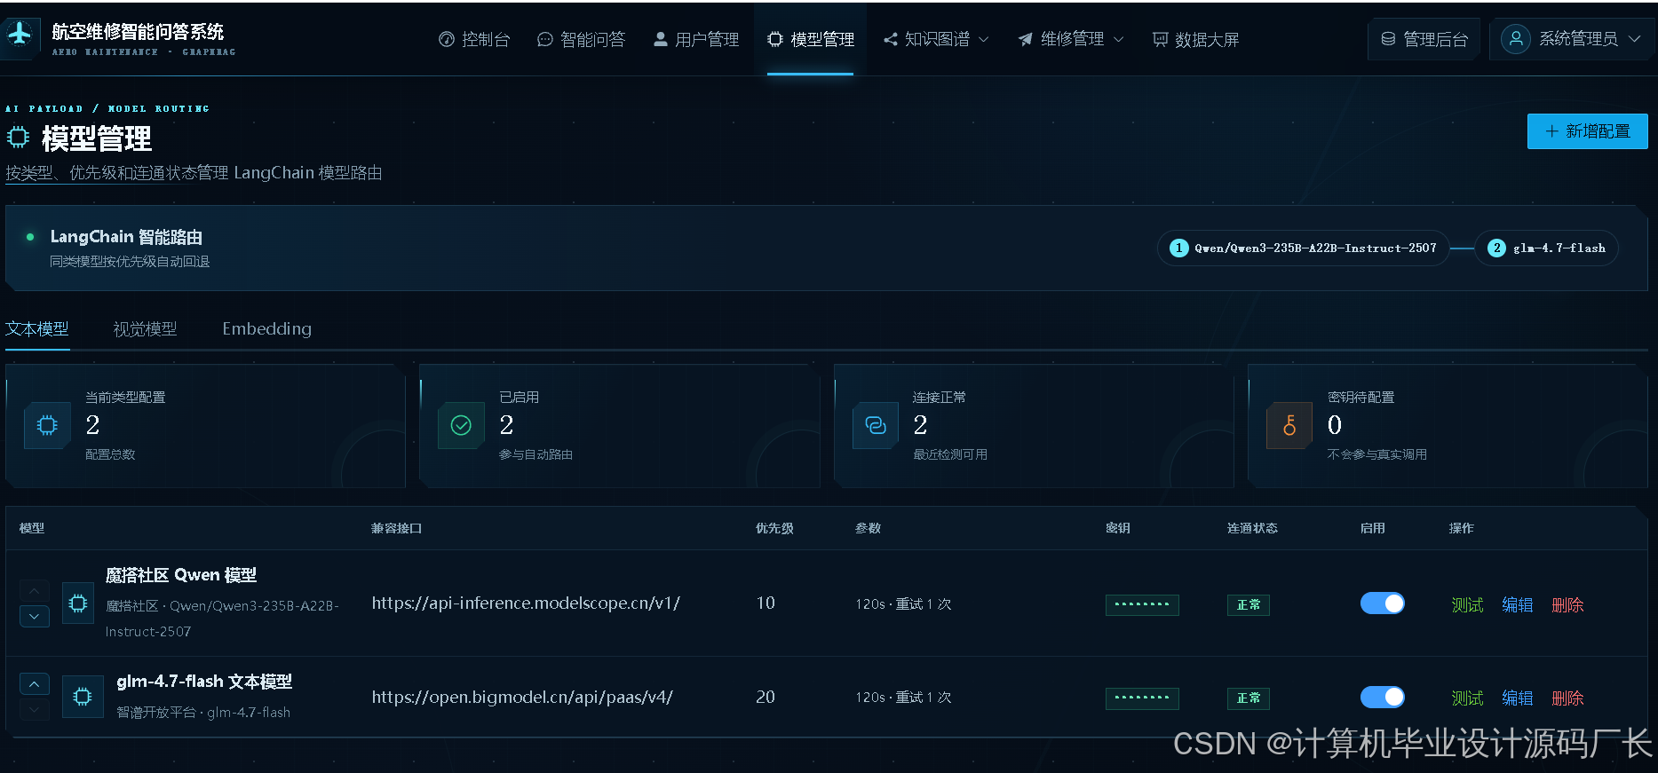The height and width of the screenshot is (773, 1658).
Task: Click the chip icon beside 模型管理 title
Action: 19,138
